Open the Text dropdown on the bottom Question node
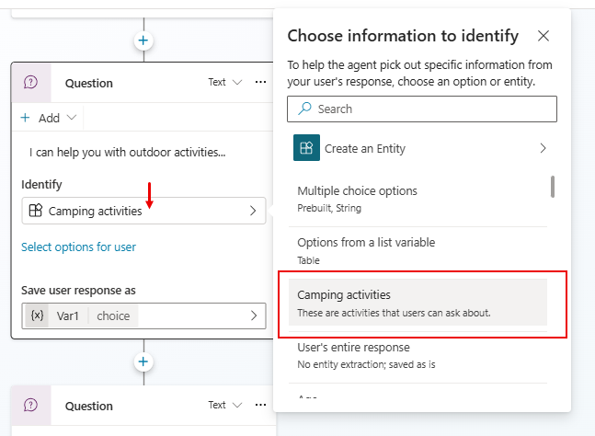The width and height of the screenshot is (595, 436). point(224,406)
